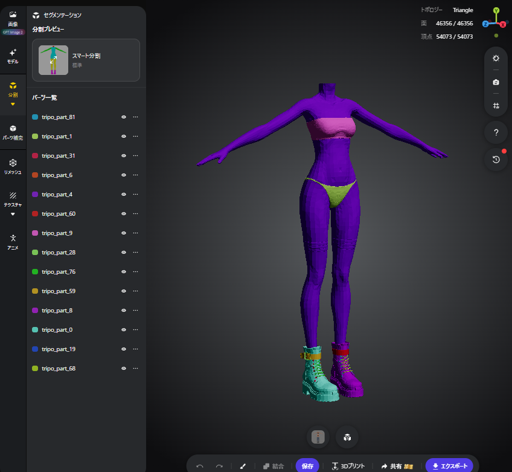Viewport: 512px width, 472px height.
Task: Open the help question mark button
Action: (496, 132)
